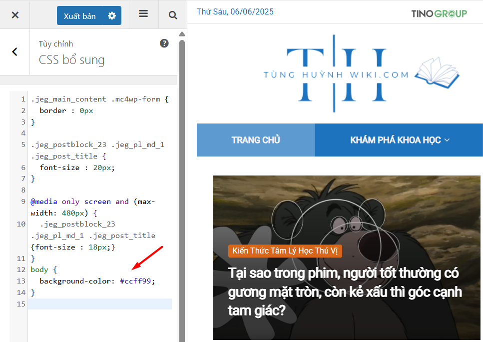Open publish settings gear icon
Image resolution: width=483 pixels, height=342 pixels.
click(x=112, y=15)
